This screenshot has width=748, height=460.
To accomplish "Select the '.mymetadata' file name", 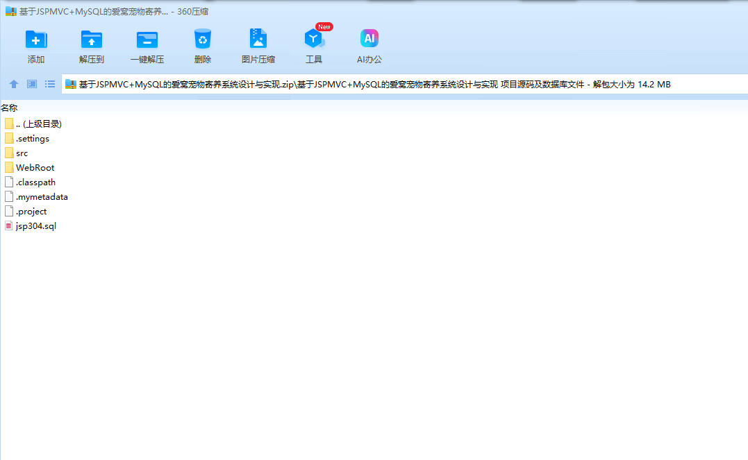I will [42, 197].
